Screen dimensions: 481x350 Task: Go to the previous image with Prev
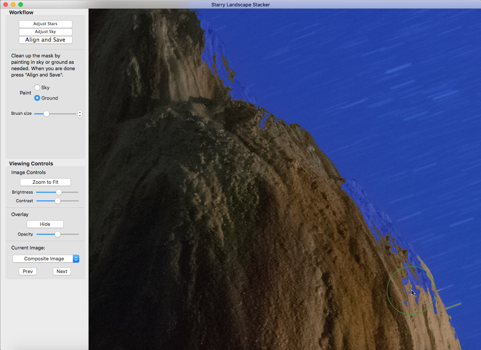click(x=28, y=271)
